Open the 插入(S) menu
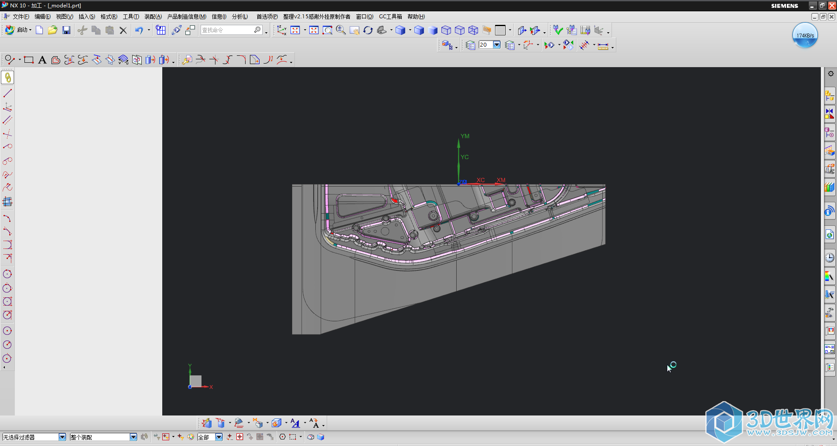Image resolution: width=837 pixels, height=446 pixels. pos(86,17)
